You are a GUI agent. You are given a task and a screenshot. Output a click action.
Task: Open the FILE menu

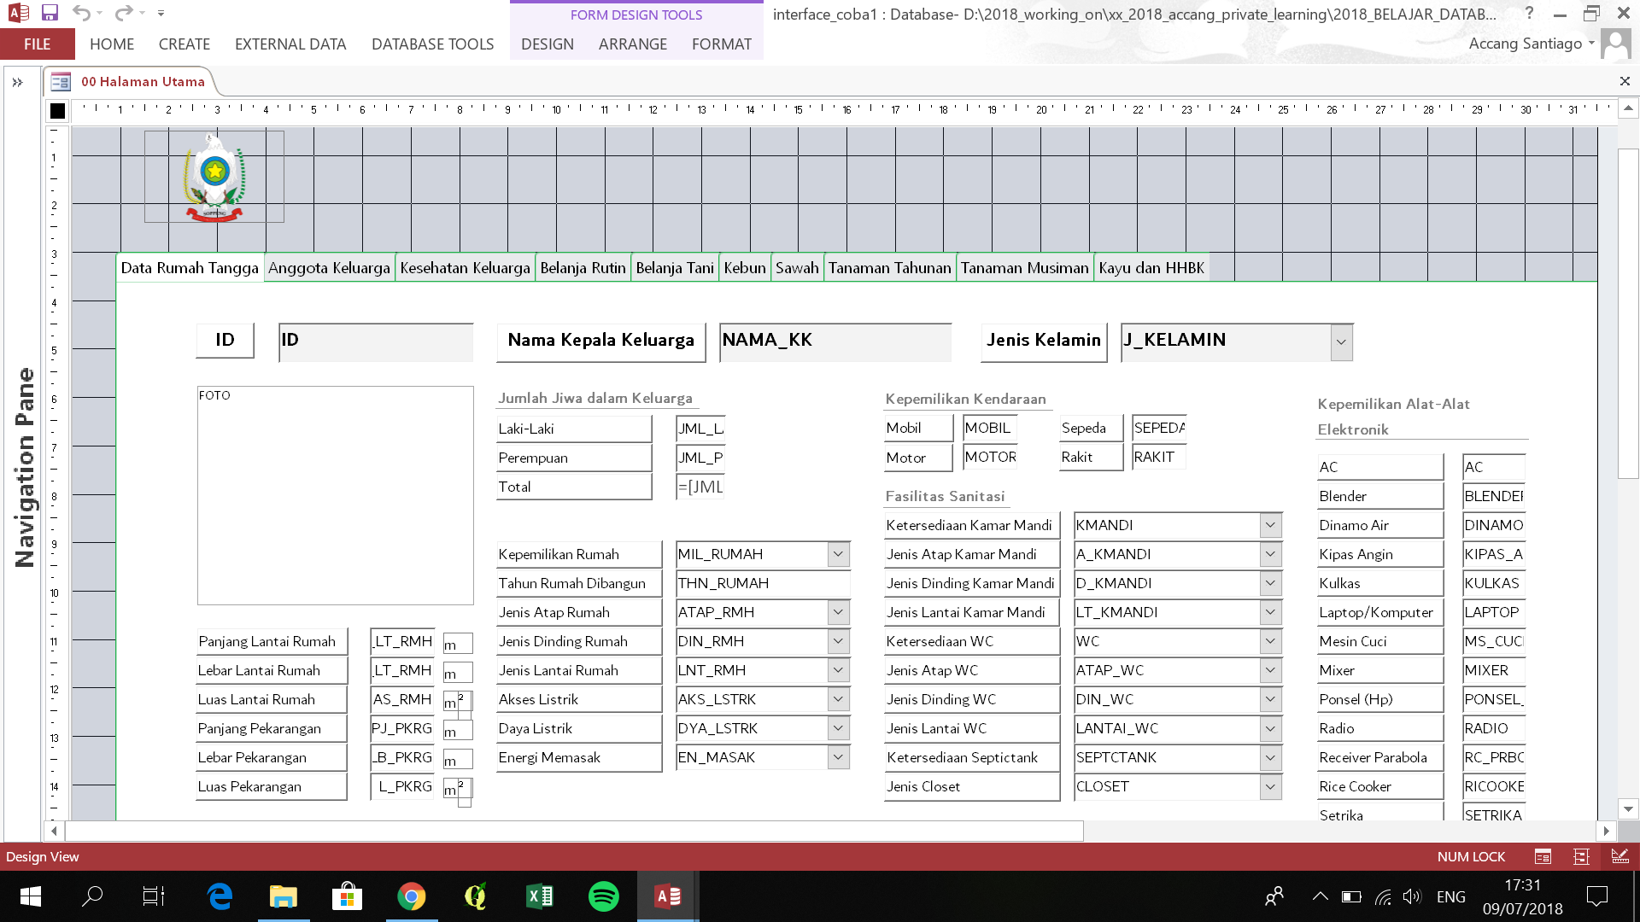(x=37, y=44)
